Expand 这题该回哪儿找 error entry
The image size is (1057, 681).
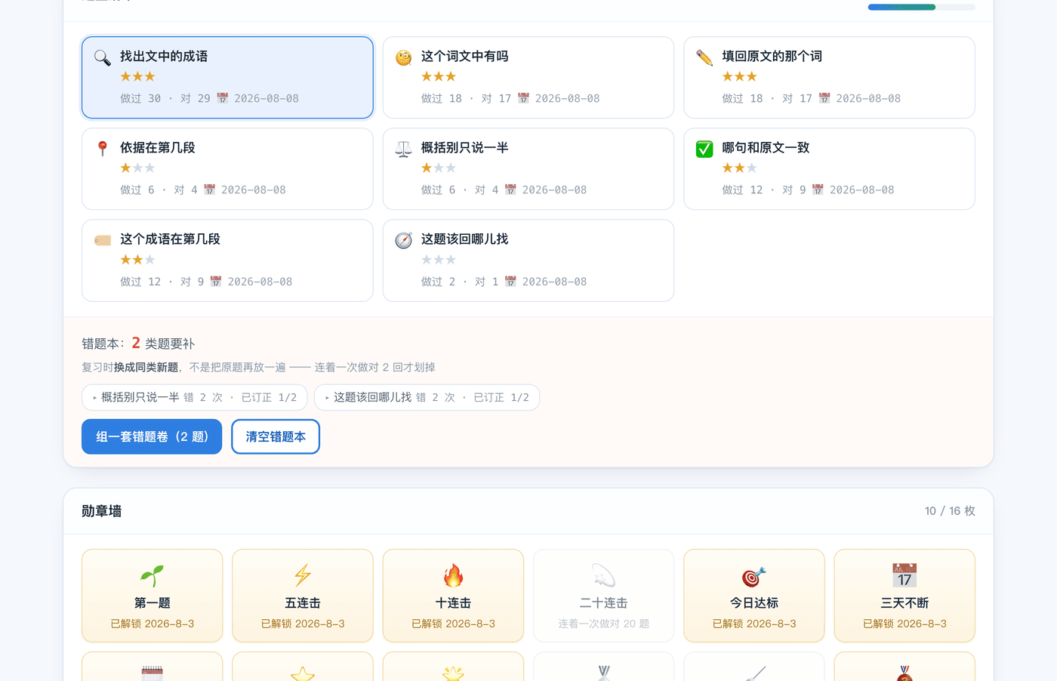pos(427,397)
